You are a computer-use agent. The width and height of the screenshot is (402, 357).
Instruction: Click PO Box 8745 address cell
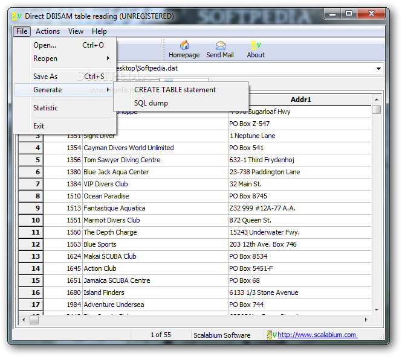[300, 196]
